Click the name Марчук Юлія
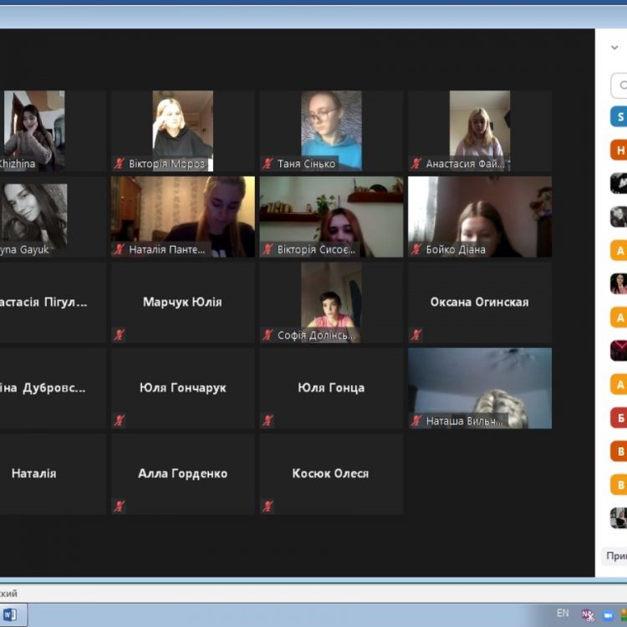This screenshot has height=627, width=627. point(182,302)
